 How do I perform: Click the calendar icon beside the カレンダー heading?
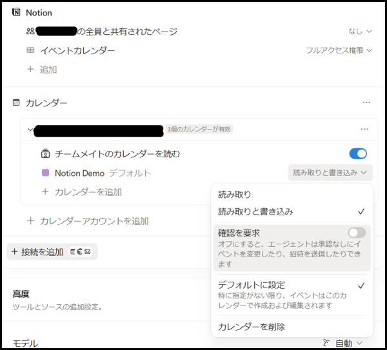[16, 102]
